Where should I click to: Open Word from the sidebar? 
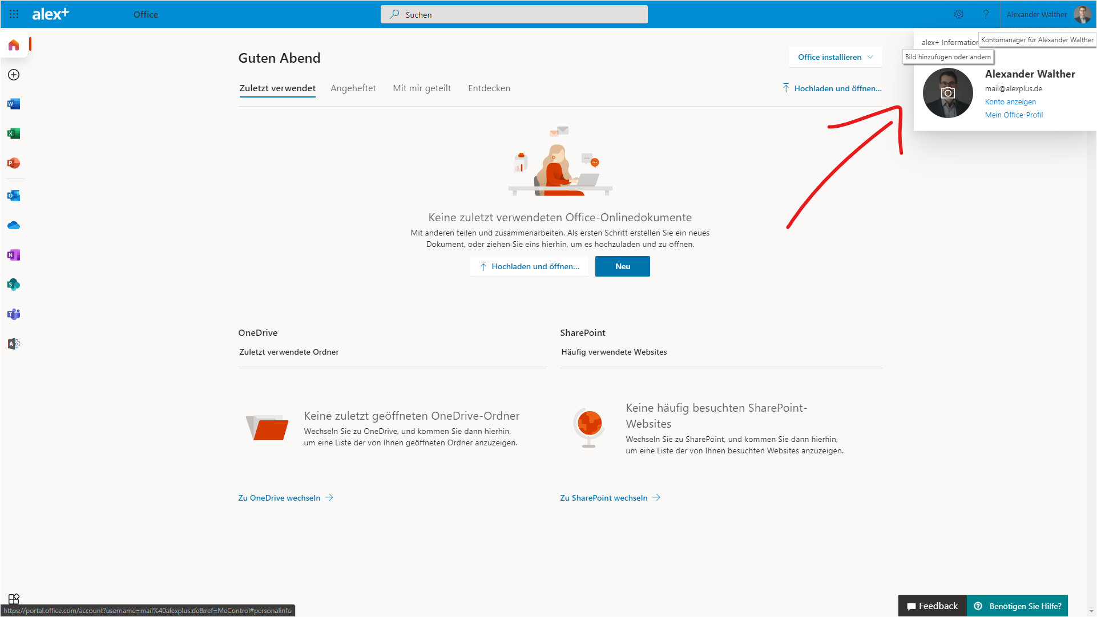(x=14, y=104)
